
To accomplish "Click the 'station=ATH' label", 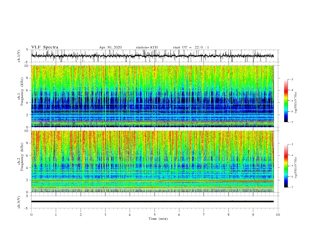I will point(147,47).
